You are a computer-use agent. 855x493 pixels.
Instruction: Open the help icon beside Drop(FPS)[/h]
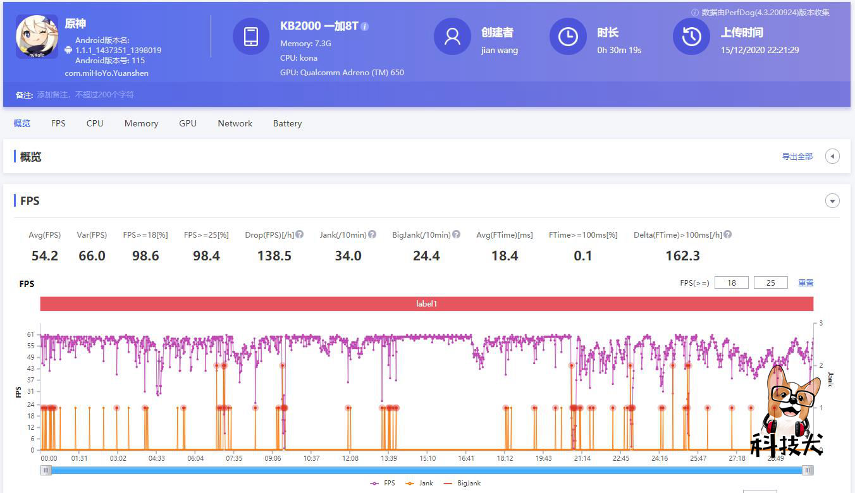(299, 234)
